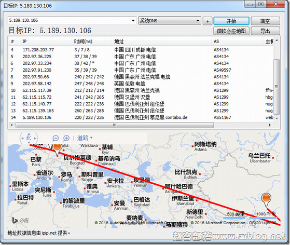
Task: Click the horizontal scrollbar left arrow
Action: pos(12,125)
